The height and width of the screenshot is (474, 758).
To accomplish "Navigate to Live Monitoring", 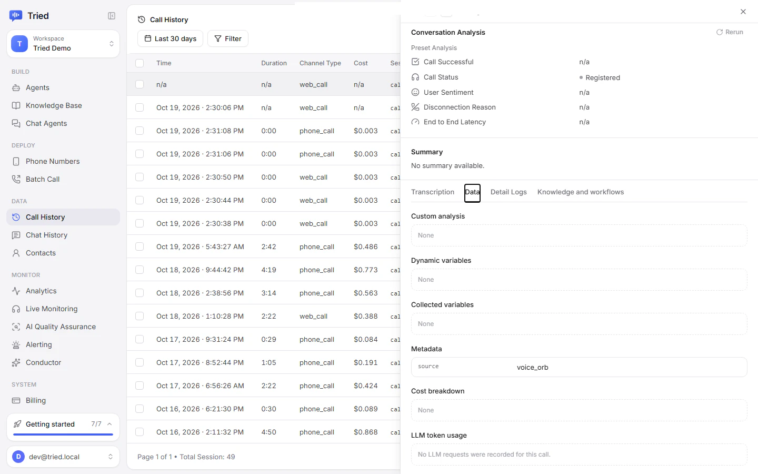I will point(63,309).
